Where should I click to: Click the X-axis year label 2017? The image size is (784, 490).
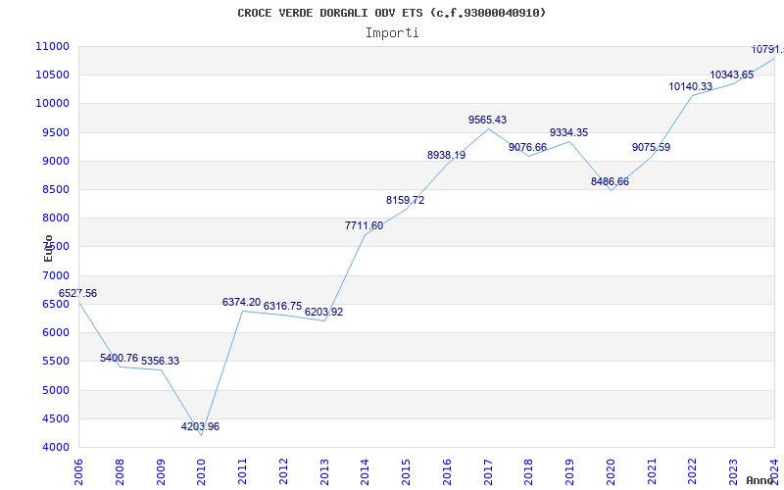pyautogui.click(x=488, y=472)
